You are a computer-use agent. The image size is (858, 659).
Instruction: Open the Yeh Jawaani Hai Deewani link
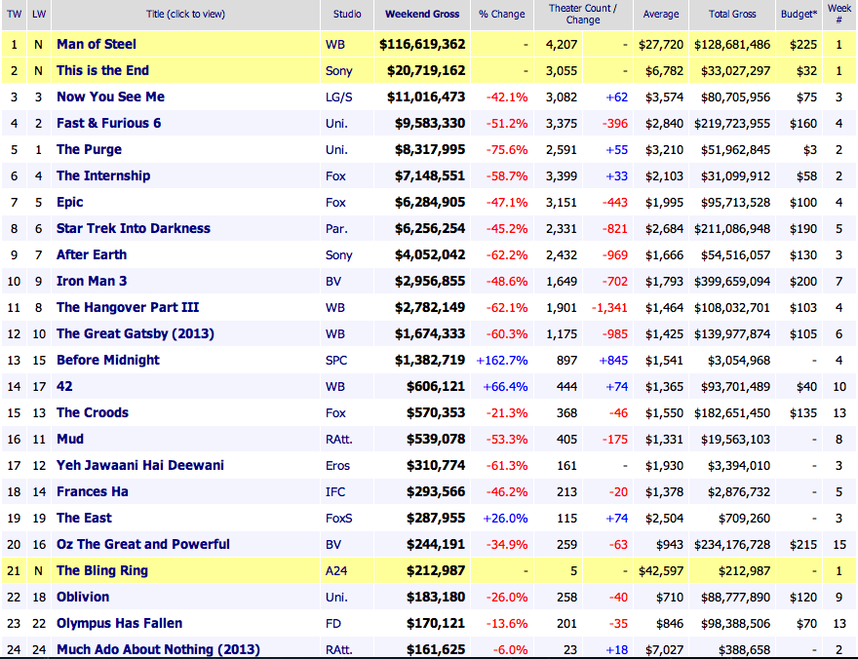tap(139, 465)
